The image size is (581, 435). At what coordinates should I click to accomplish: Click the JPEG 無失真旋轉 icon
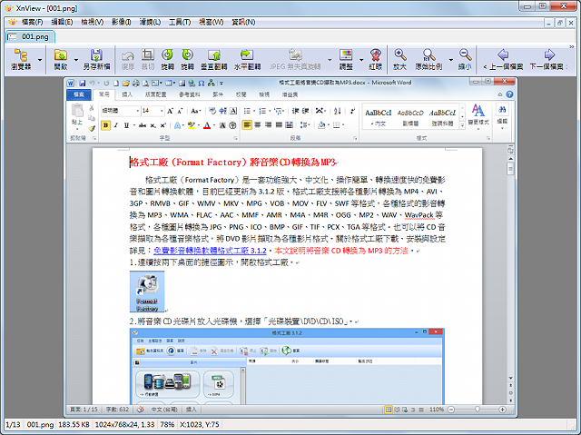pyautogui.click(x=295, y=59)
